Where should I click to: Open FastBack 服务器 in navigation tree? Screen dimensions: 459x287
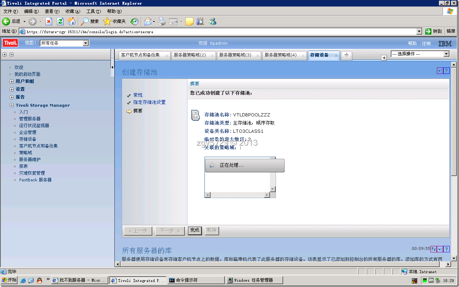pos(35,180)
